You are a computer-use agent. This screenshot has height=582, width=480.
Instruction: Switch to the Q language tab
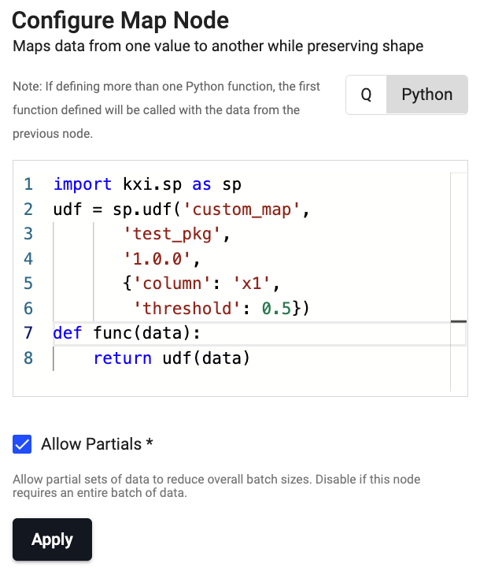coord(366,95)
